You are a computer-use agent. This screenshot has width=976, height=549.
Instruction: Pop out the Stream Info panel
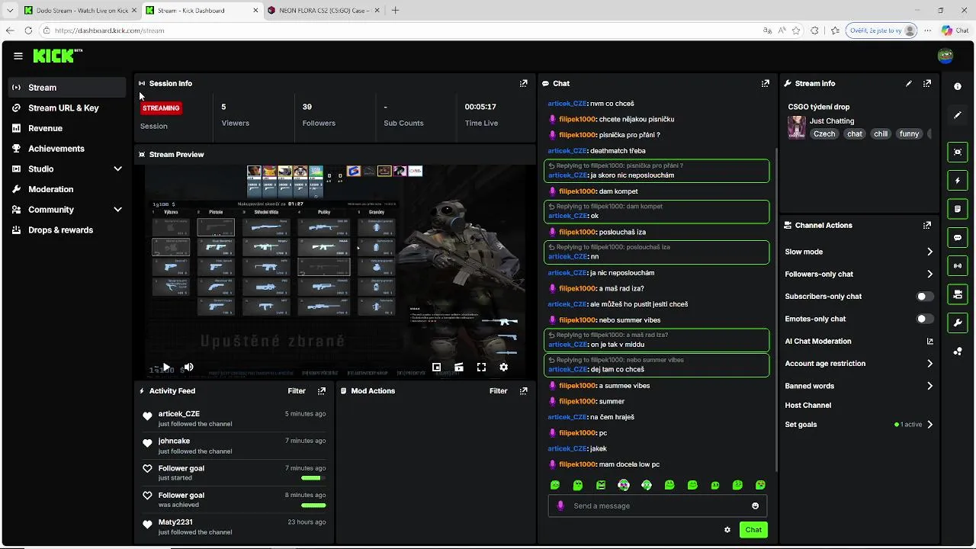(927, 83)
